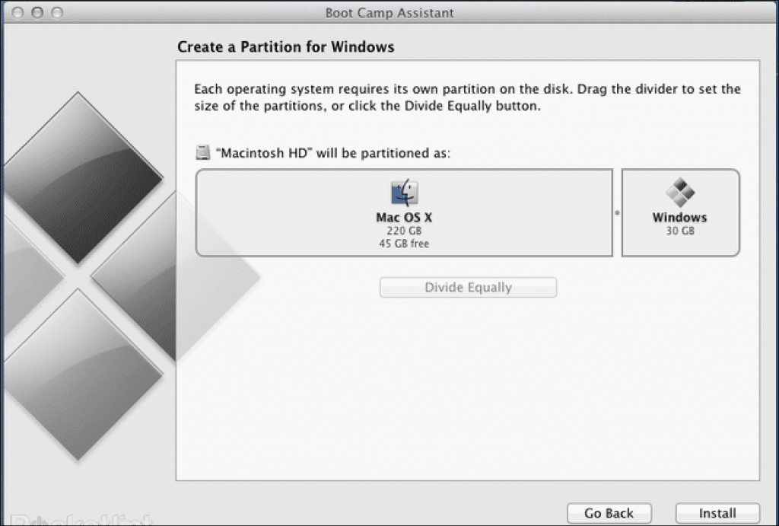Minimize the Boot Camp Assistant window
Screen dimensions: 779x526
[x=37, y=12]
